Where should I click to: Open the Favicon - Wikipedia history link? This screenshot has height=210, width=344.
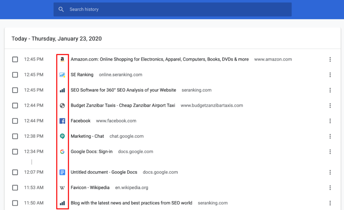90,188
